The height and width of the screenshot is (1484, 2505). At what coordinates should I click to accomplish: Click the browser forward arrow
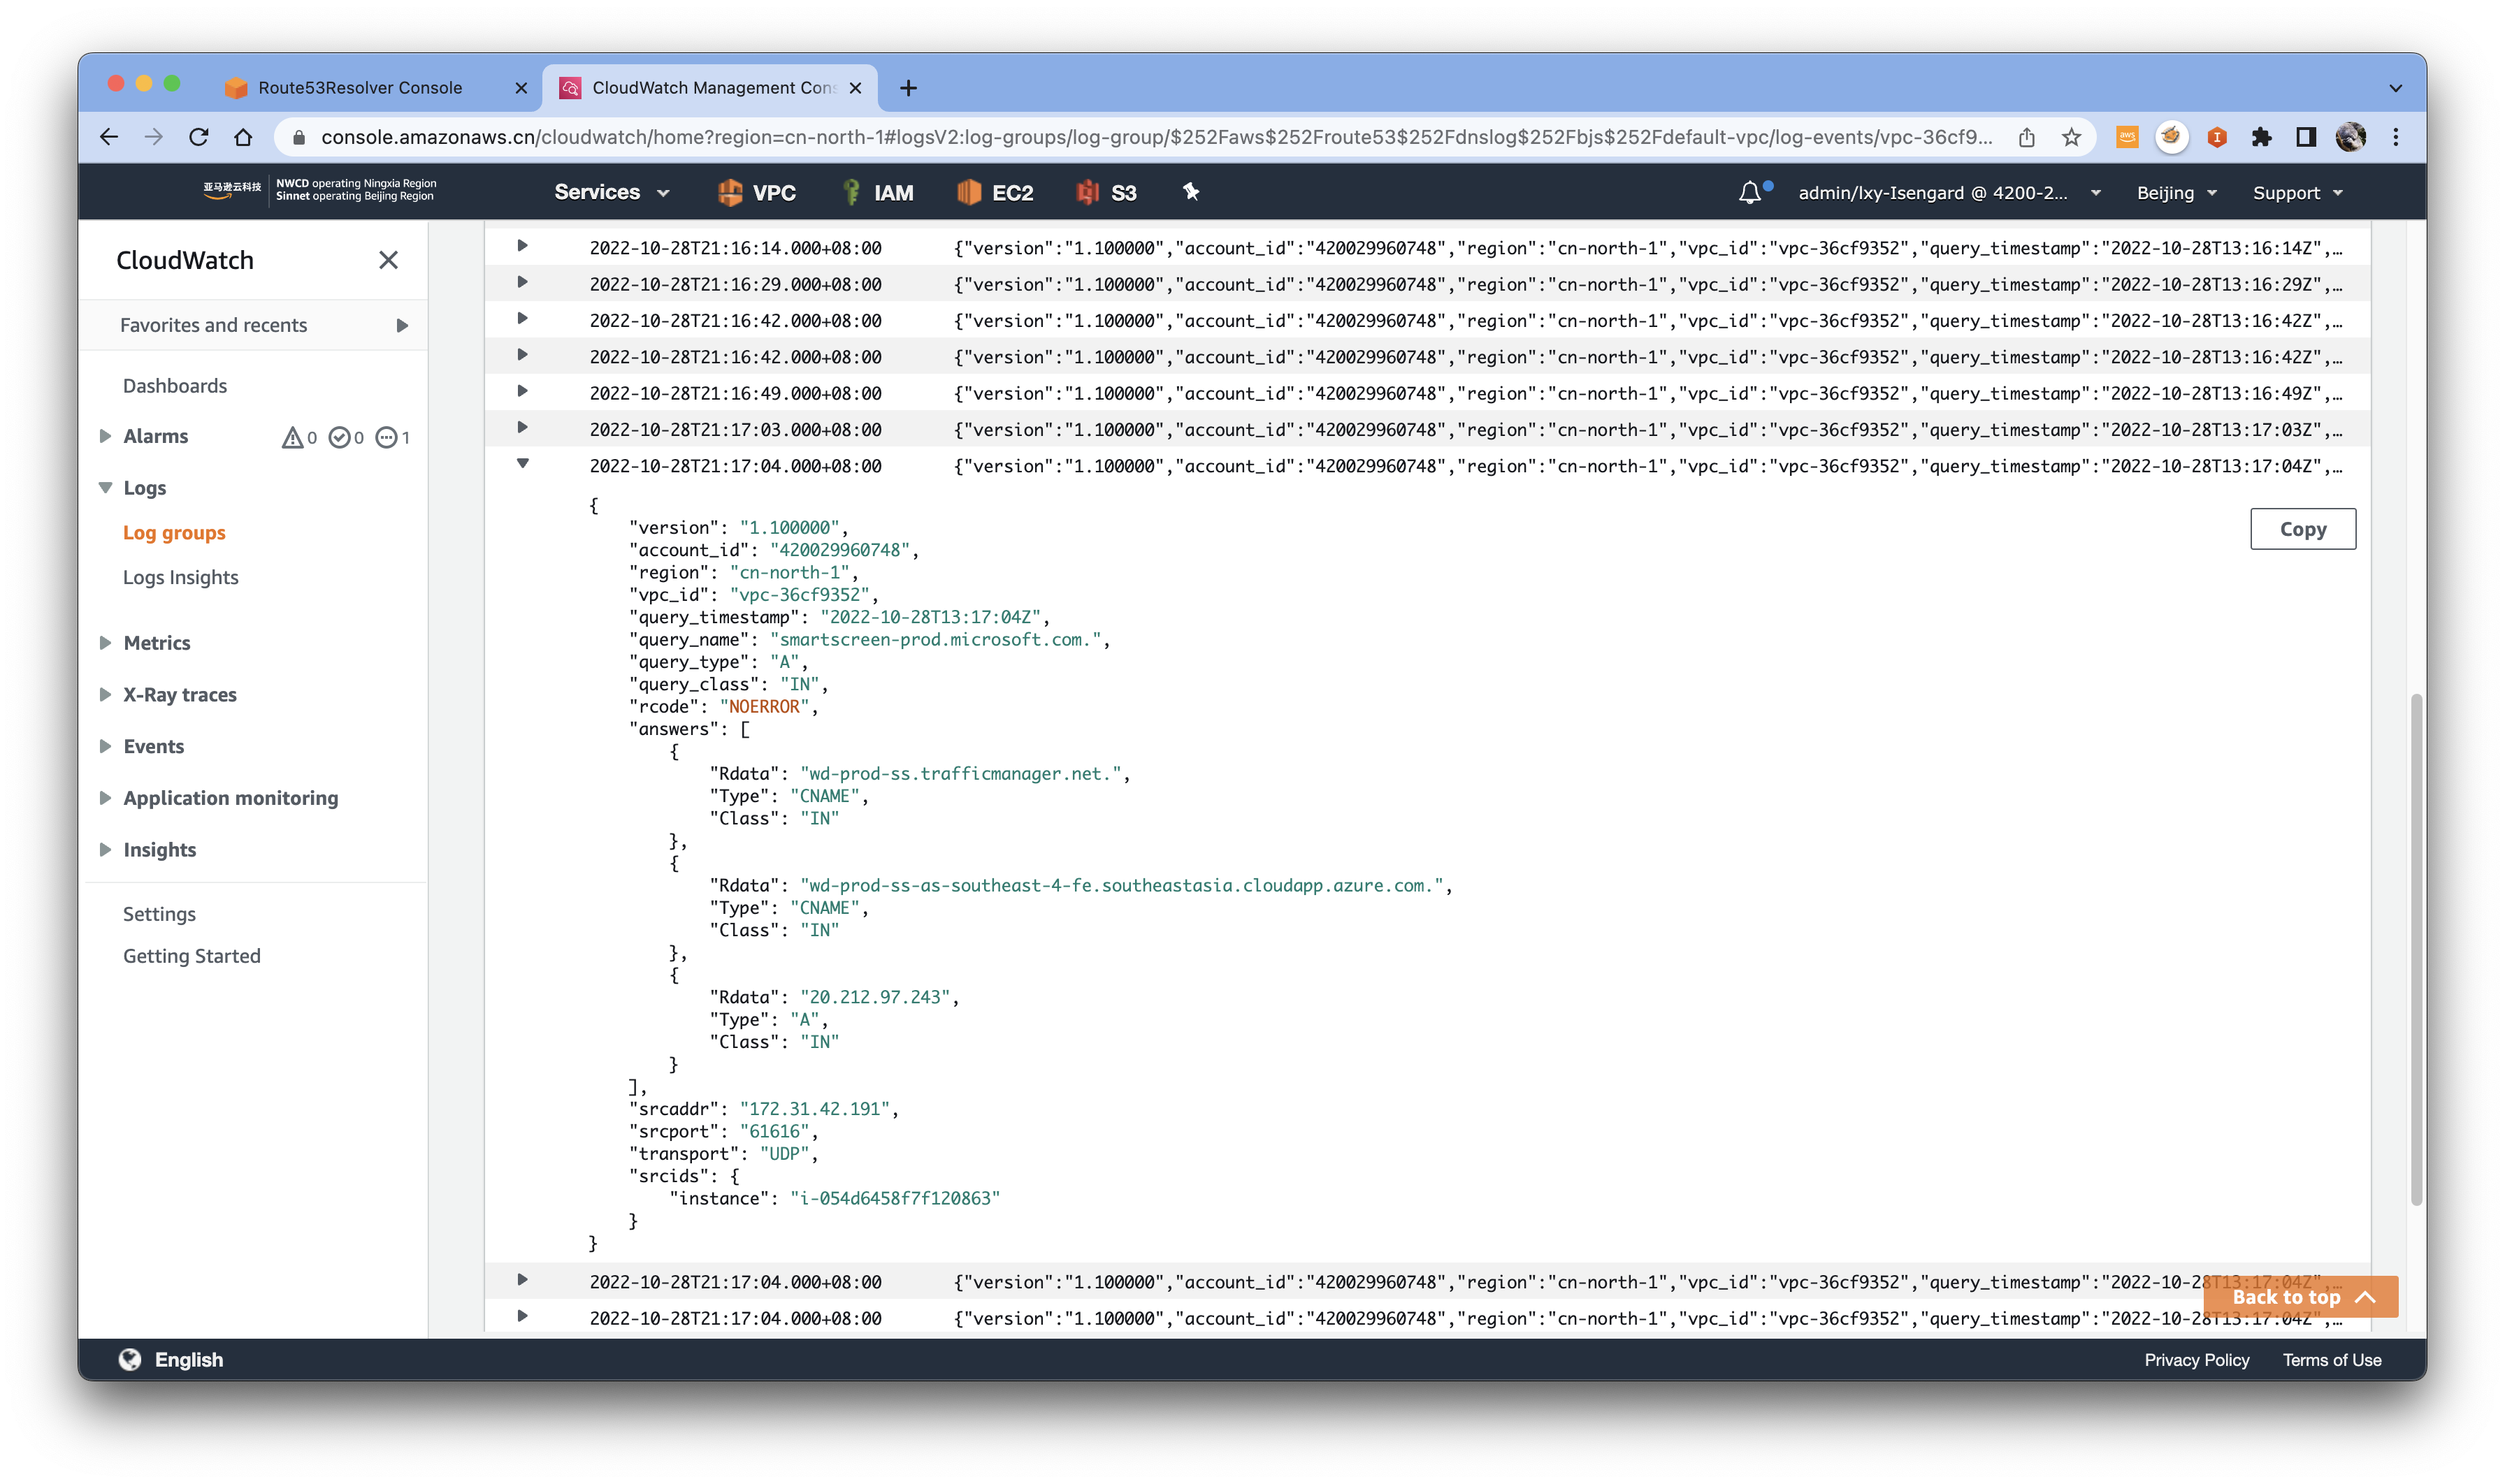pyautogui.click(x=153, y=137)
